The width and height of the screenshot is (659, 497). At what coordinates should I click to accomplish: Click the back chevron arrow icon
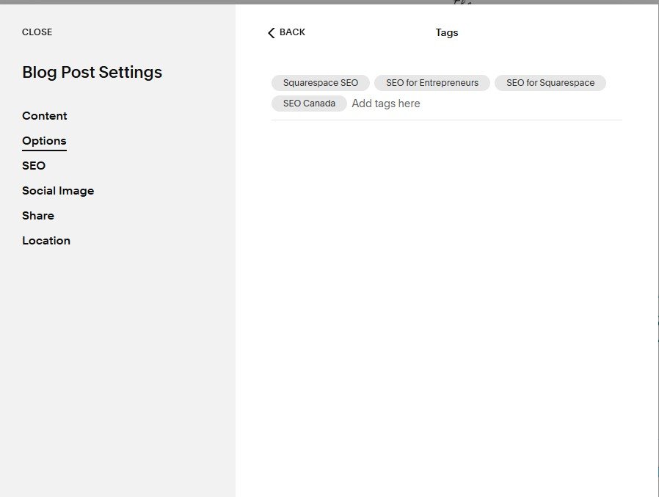point(271,33)
